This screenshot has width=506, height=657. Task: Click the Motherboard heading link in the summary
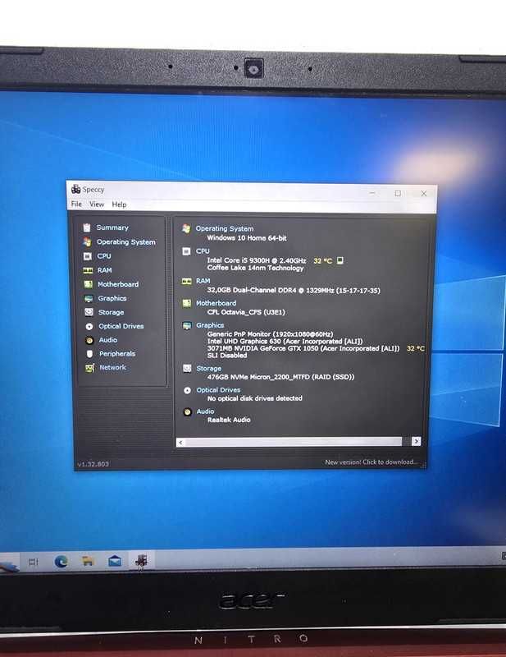(216, 303)
